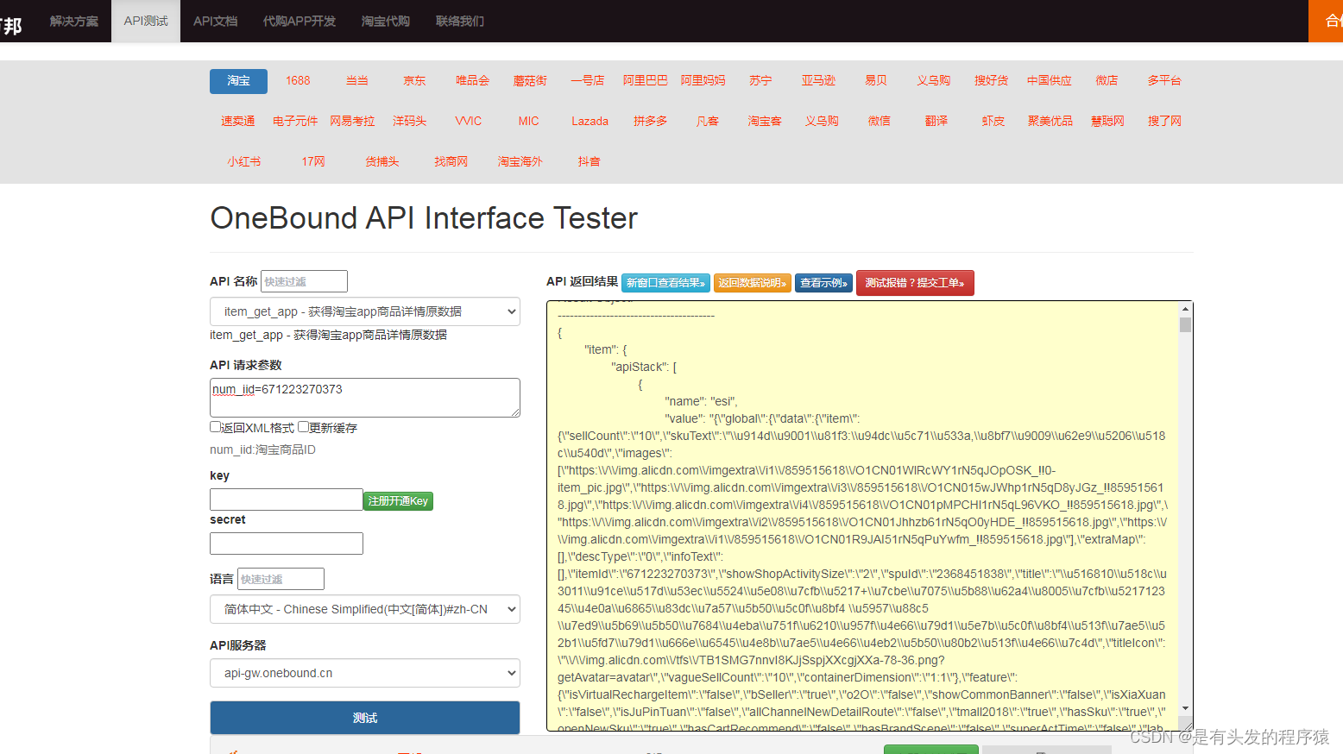Expand the api-gw.onebound.cn server dropdown
The image size is (1343, 754).
click(365, 673)
